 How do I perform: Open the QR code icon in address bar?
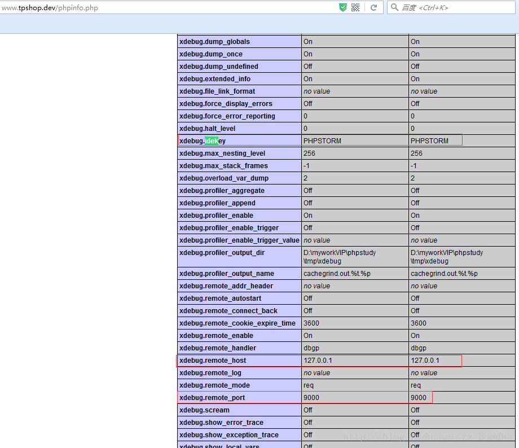coord(355,7)
